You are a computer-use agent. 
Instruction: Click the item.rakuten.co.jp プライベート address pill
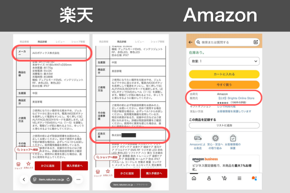[130, 185]
